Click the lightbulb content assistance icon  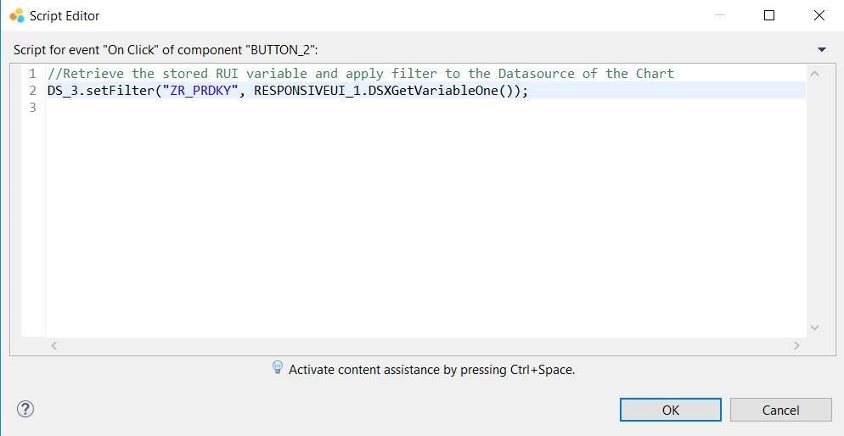tap(277, 367)
